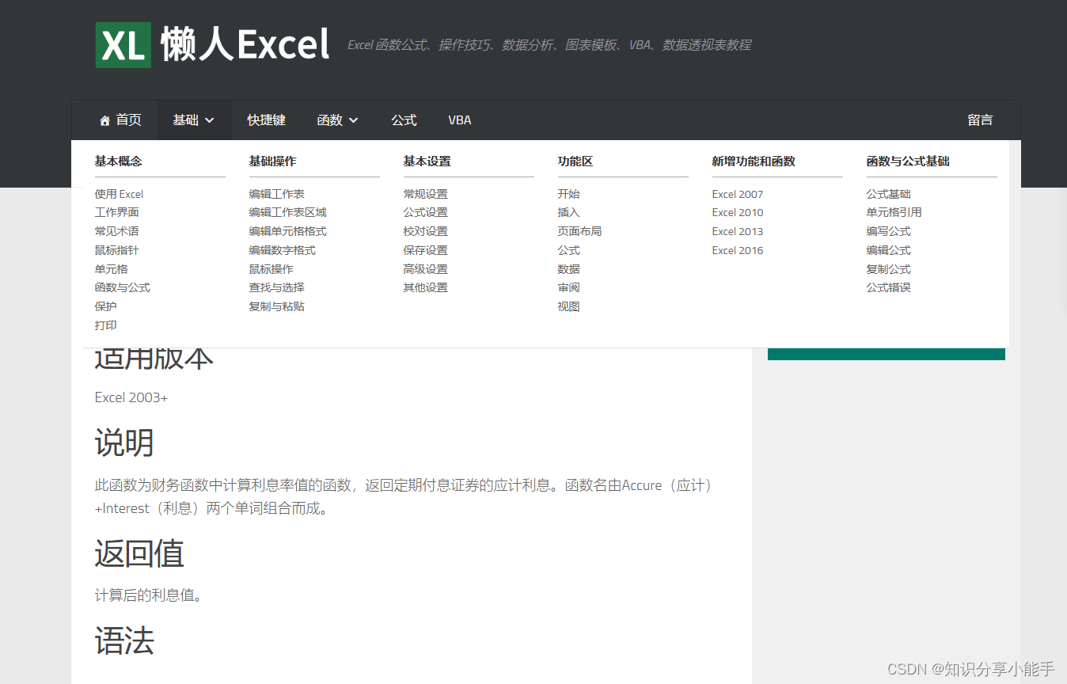Open the 单元格引用 link
The width and height of the screenshot is (1067, 684).
click(x=894, y=212)
